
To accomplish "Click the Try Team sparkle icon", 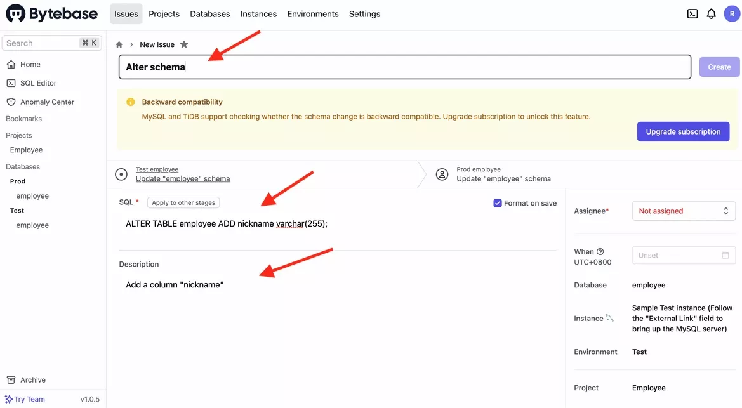I will [8, 399].
